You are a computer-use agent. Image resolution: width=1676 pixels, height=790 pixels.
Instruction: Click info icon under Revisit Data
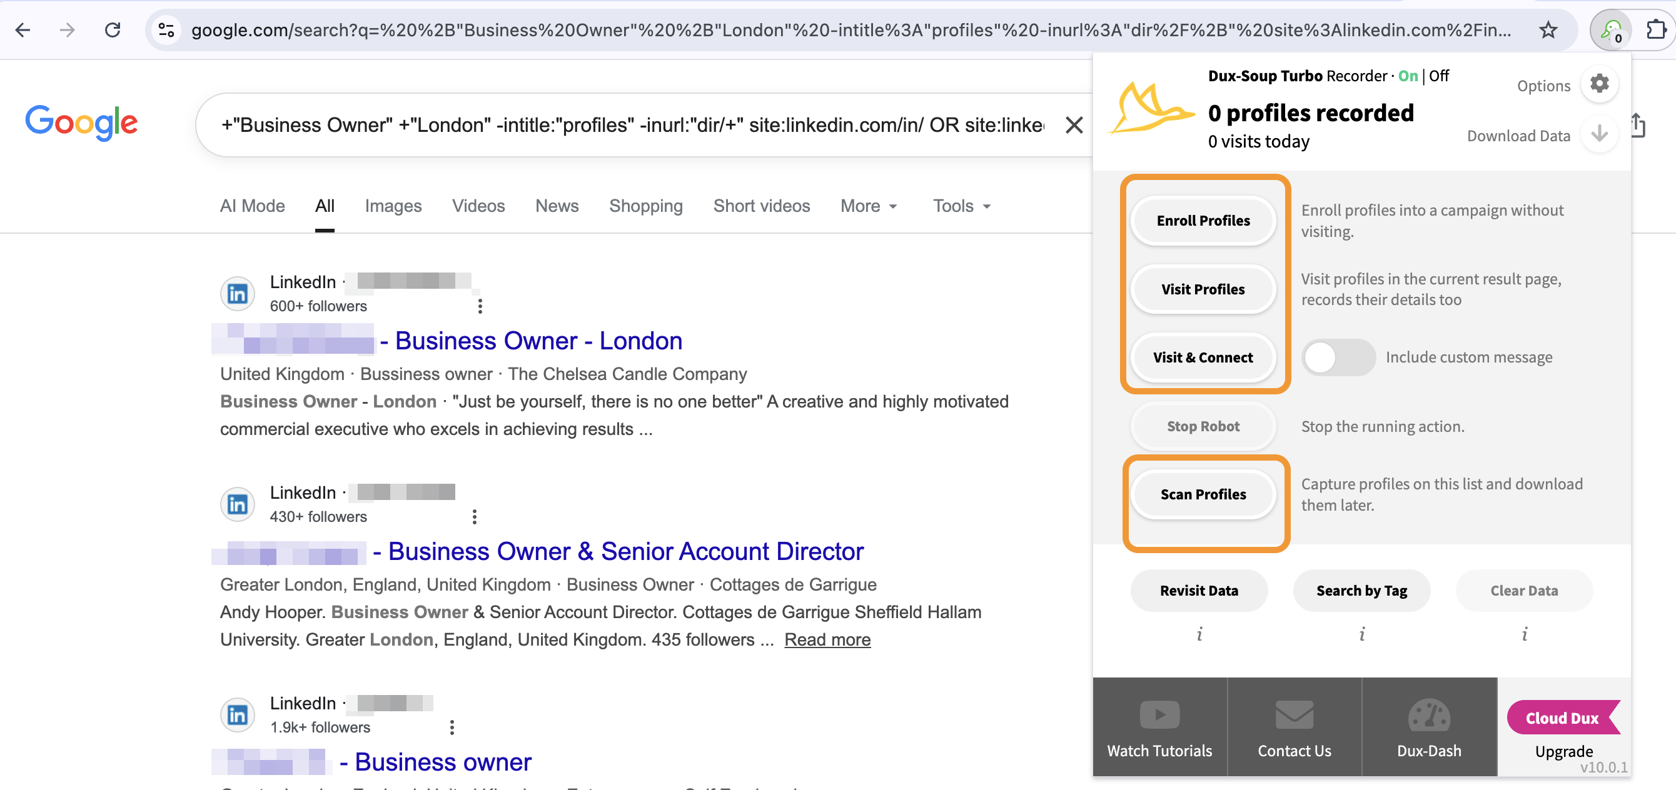pyautogui.click(x=1198, y=633)
